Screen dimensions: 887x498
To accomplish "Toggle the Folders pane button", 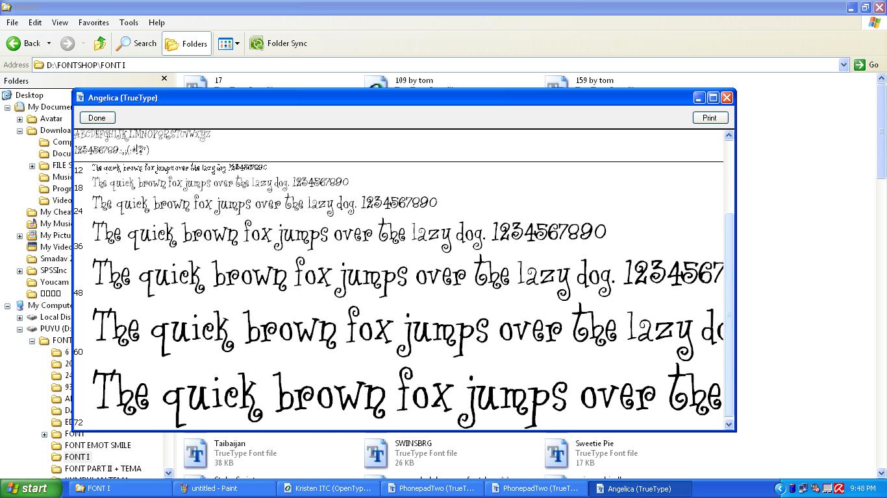I will (186, 43).
